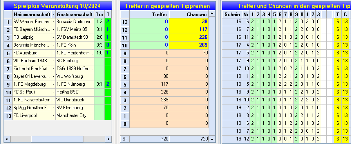Click the yellow T column header in the Tippreihen grid
351x144 pixels.
point(338,14)
